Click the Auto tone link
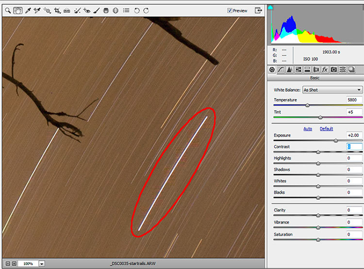 [308, 129]
